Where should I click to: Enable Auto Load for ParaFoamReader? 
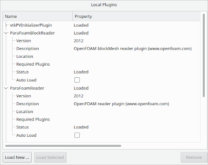[x=77, y=135]
